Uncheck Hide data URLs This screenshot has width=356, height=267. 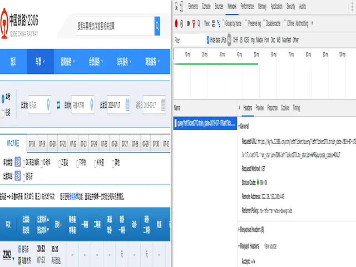pyautogui.click(x=208, y=40)
